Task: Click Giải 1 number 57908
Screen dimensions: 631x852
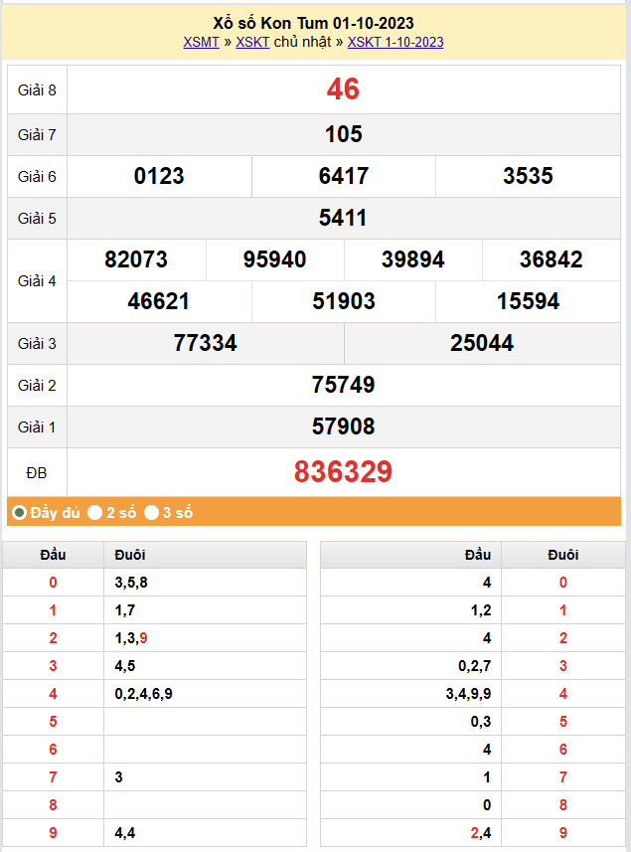Action: 343,426
